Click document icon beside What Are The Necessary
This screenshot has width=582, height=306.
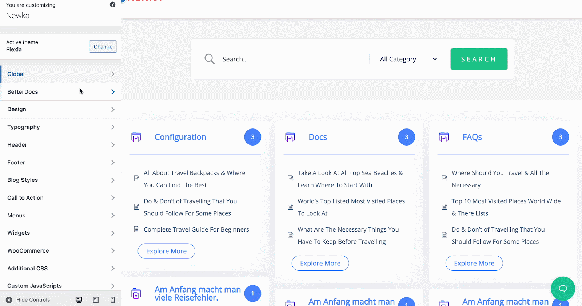pyautogui.click(x=291, y=235)
